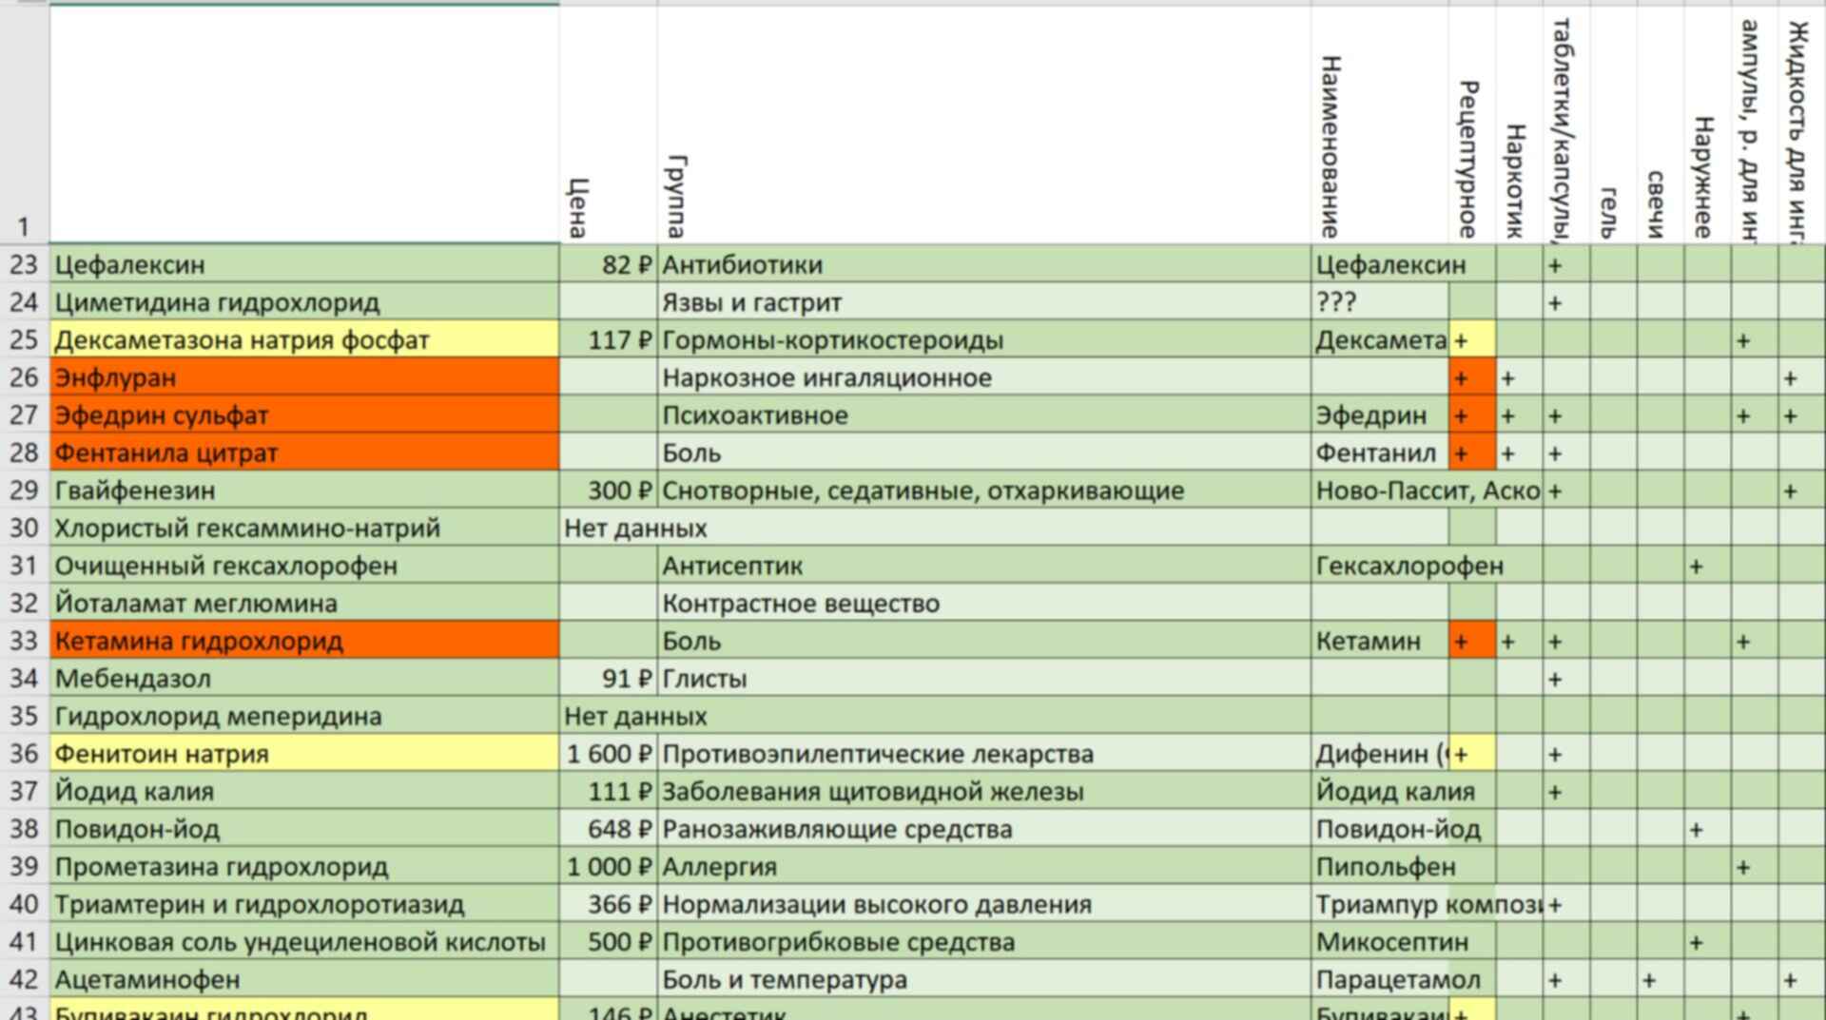Click the Цена column header
The height and width of the screenshot is (1020, 1826).
[609, 125]
